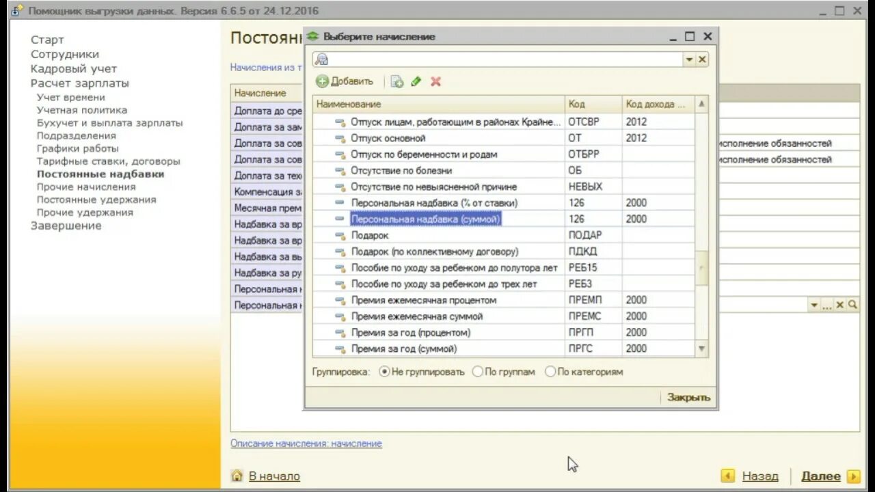The height and width of the screenshot is (492, 875).
Task: Go to Постоянные удержания step
Action: [96, 200]
